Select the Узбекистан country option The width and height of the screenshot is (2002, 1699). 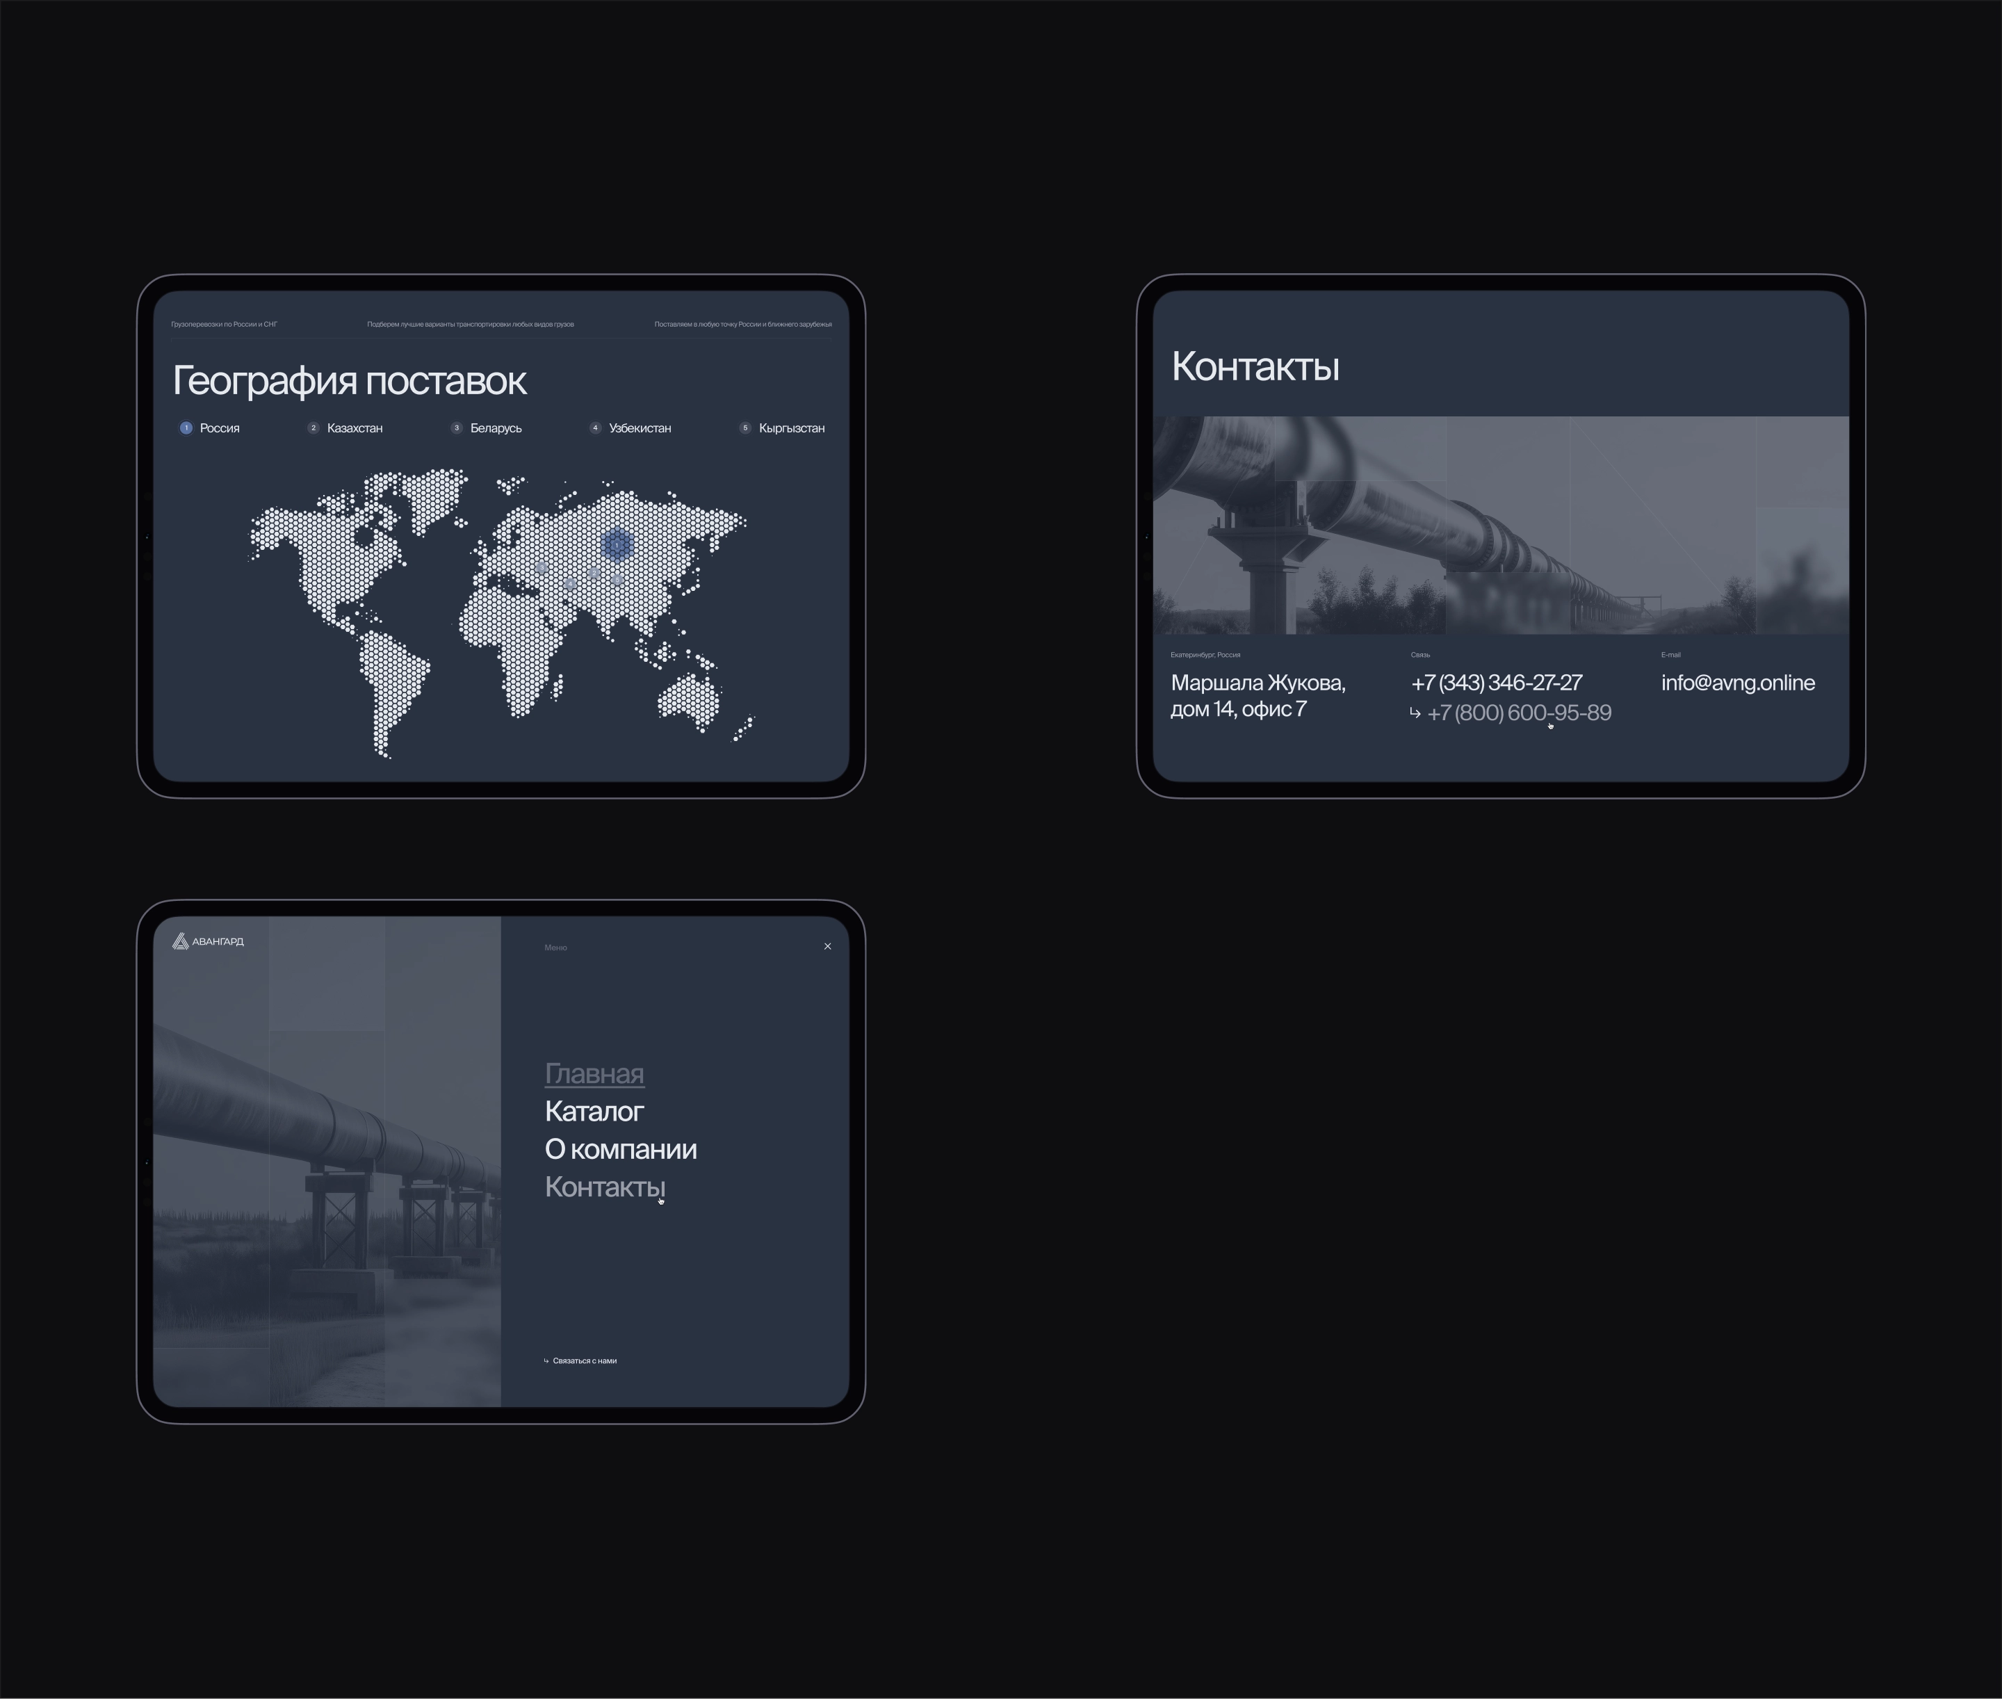pyautogui.click(x=640, y=428)
